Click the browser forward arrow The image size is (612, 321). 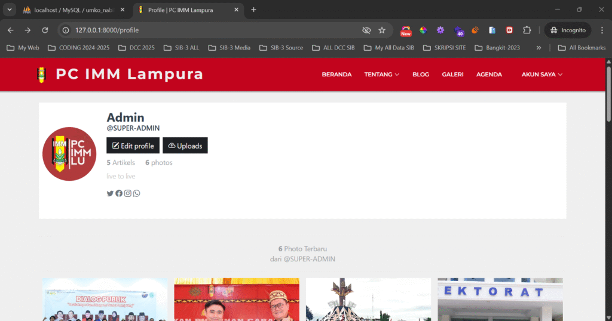pos(27,30)
